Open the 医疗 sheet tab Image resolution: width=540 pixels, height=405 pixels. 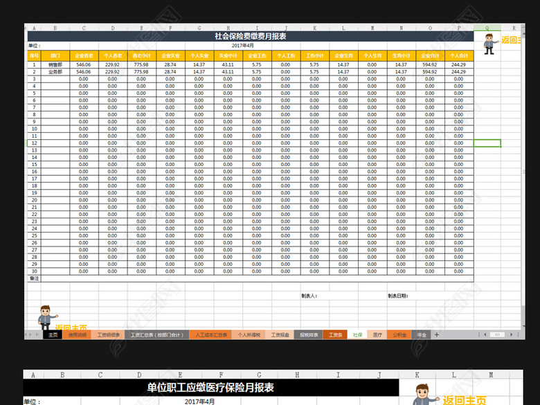click(377, 334)
